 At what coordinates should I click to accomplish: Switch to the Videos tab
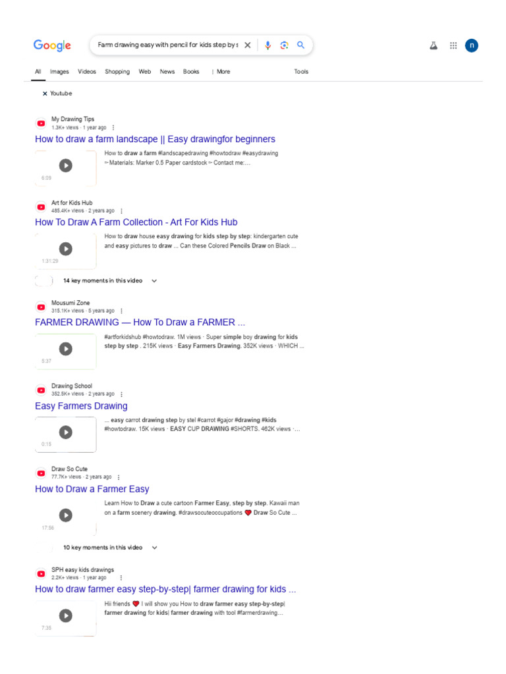pos(87,72)
